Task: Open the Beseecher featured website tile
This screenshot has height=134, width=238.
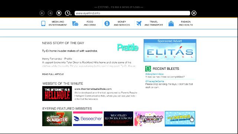Action: coord(88,119)
